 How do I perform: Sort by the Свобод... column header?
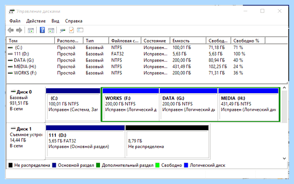pyautogui.click(x=219, y=41)
